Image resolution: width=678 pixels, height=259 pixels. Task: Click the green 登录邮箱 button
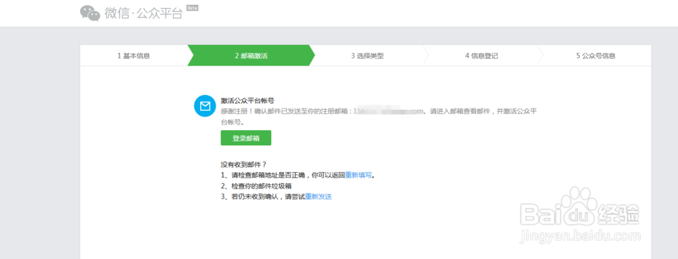tap(245, 138)
